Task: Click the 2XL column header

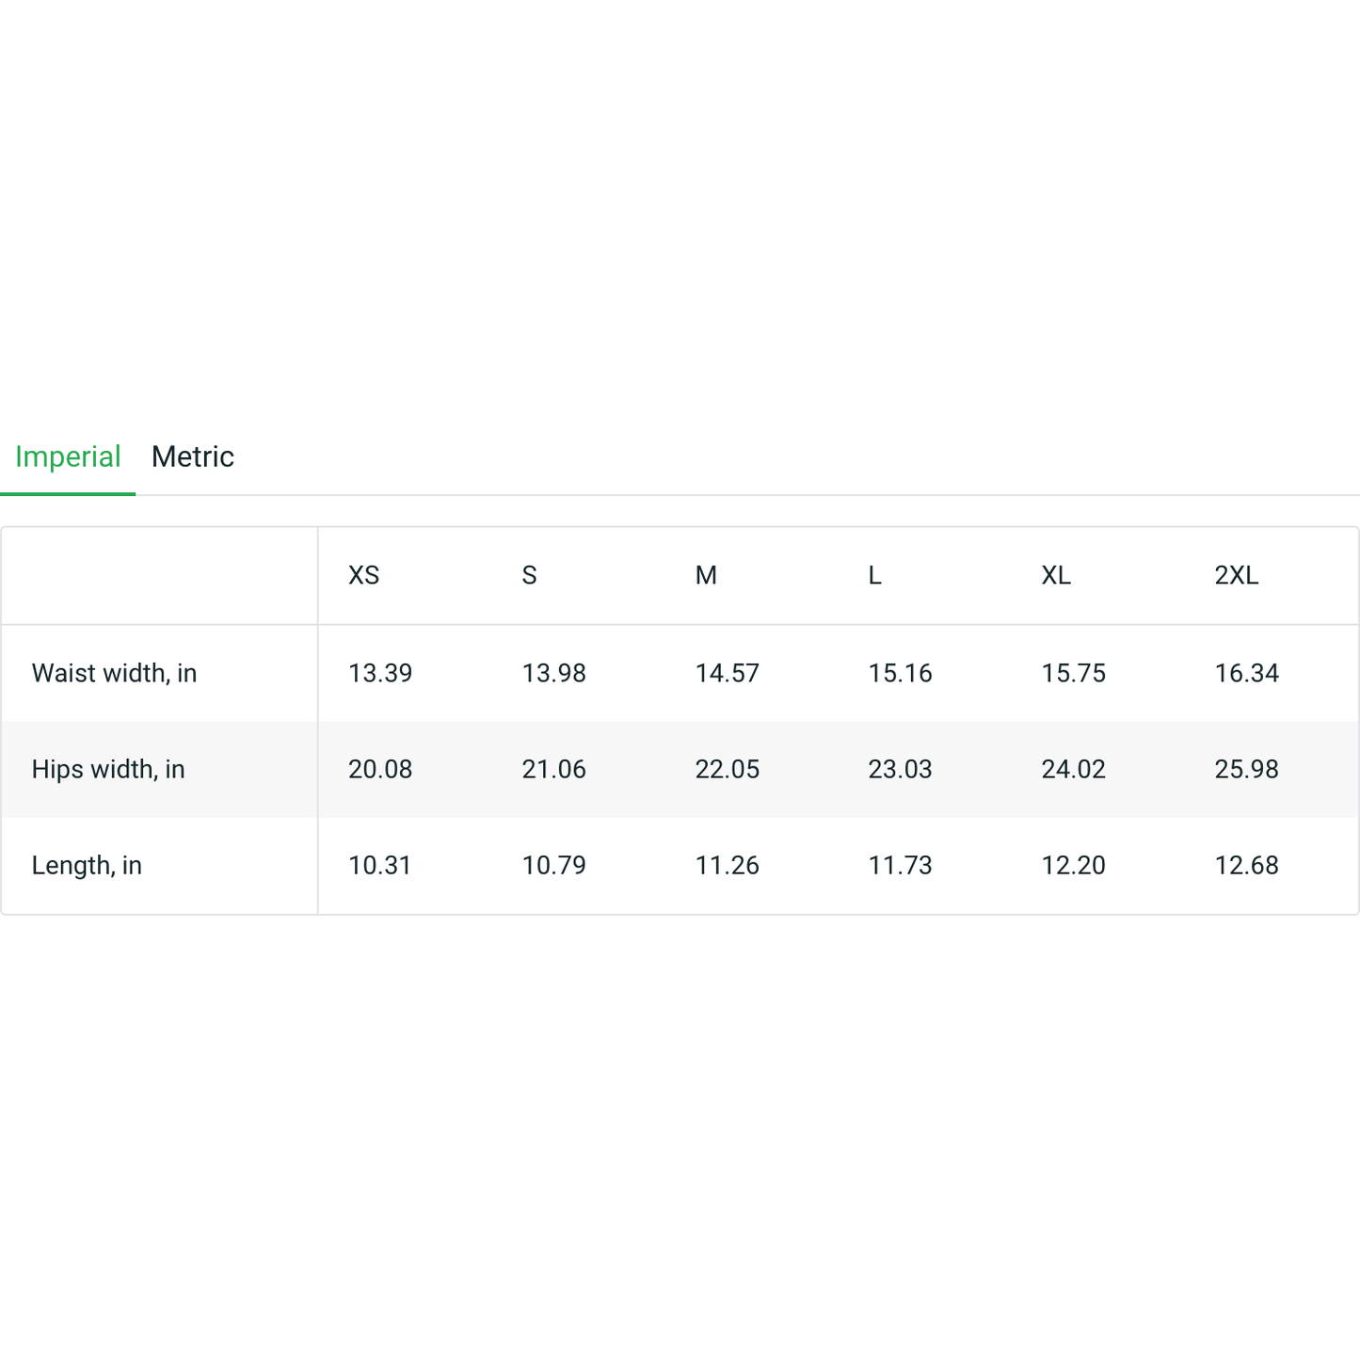Action: coord(1236,575)
